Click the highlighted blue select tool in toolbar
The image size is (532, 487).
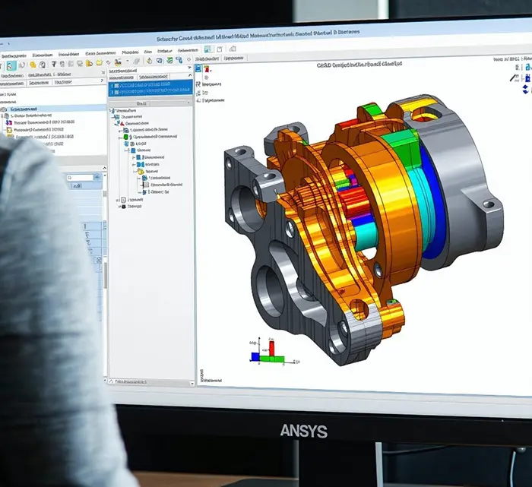(11, 66)
